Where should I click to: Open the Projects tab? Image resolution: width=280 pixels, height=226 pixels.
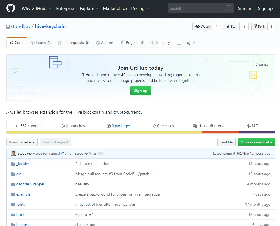tap(133, 43)
